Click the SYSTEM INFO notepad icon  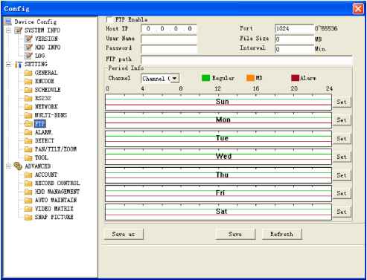18,30
